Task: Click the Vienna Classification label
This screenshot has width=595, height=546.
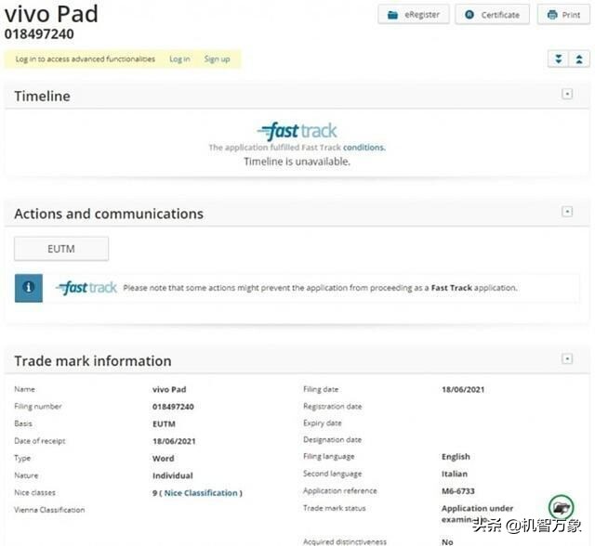Action: point(49,510)
